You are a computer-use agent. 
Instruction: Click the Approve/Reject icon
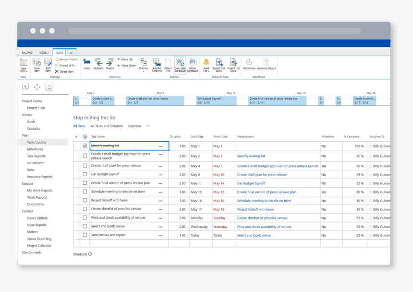267,64
